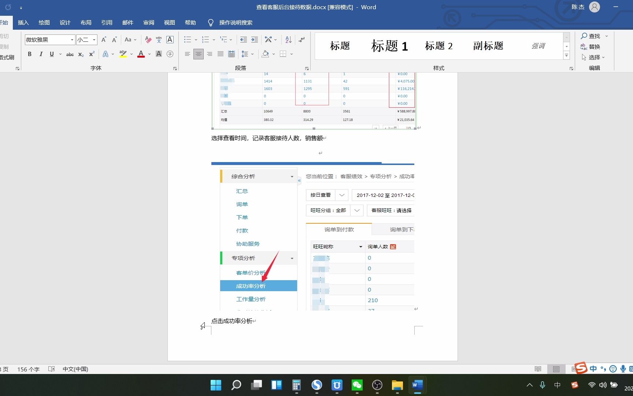Expand underline style dropdown arrow
Screen dimensions: 633x396
60,54
